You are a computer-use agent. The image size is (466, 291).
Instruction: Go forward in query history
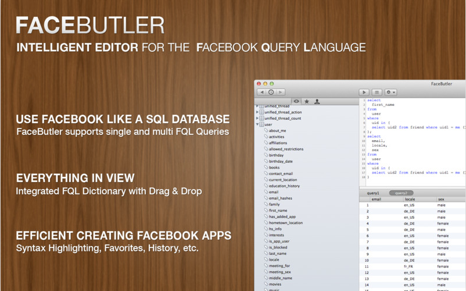[x=280, y=92]
